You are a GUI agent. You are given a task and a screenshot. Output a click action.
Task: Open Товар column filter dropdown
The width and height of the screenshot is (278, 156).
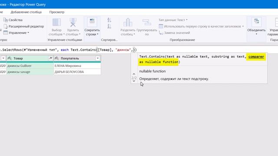pyautogui.click(x=50, y=58)
